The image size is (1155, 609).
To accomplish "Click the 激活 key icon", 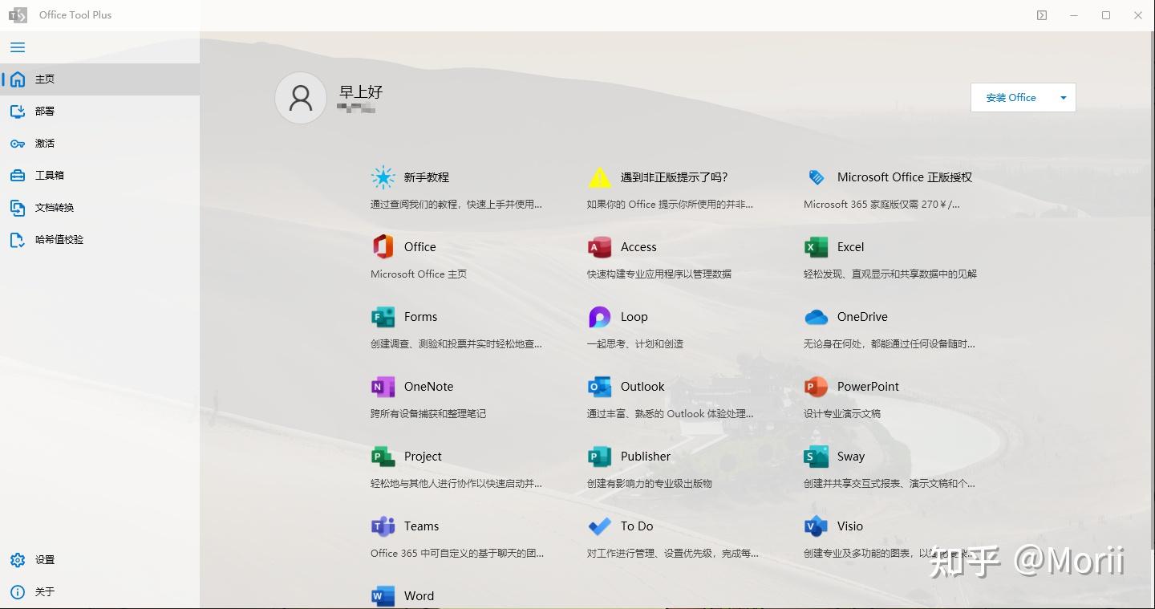I will click(x=18, y=144).
